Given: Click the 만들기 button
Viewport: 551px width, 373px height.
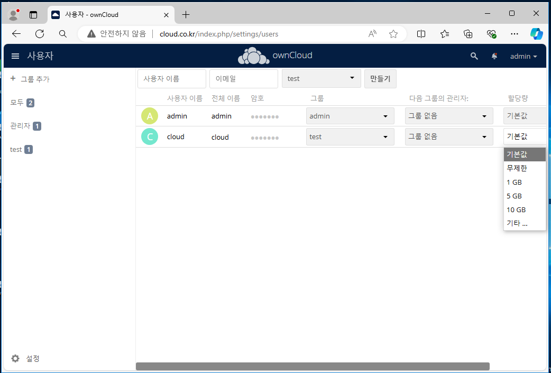Looking at the screenshot, I should (380, 78).
